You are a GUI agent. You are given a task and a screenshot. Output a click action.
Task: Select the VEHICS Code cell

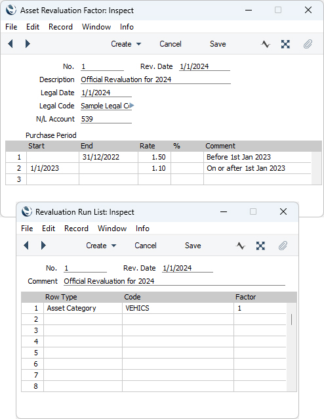pos(178,308)
